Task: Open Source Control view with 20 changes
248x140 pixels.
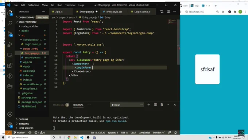Action: click(x=10, y=34)
